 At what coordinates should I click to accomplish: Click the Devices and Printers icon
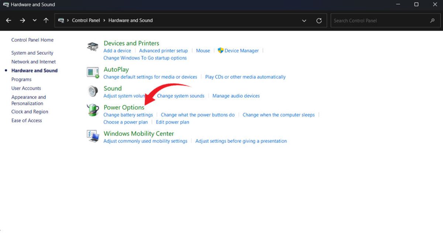tap(93, 47)
